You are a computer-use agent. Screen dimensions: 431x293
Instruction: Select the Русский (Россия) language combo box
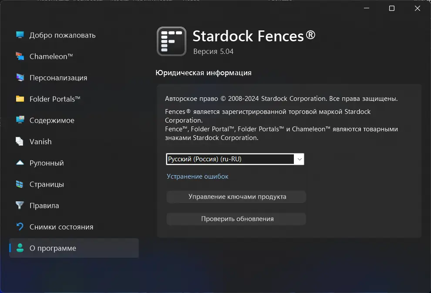230,159
